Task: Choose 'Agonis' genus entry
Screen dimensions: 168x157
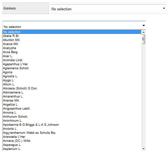Action: pyautogui.click(x=72, y=72)
